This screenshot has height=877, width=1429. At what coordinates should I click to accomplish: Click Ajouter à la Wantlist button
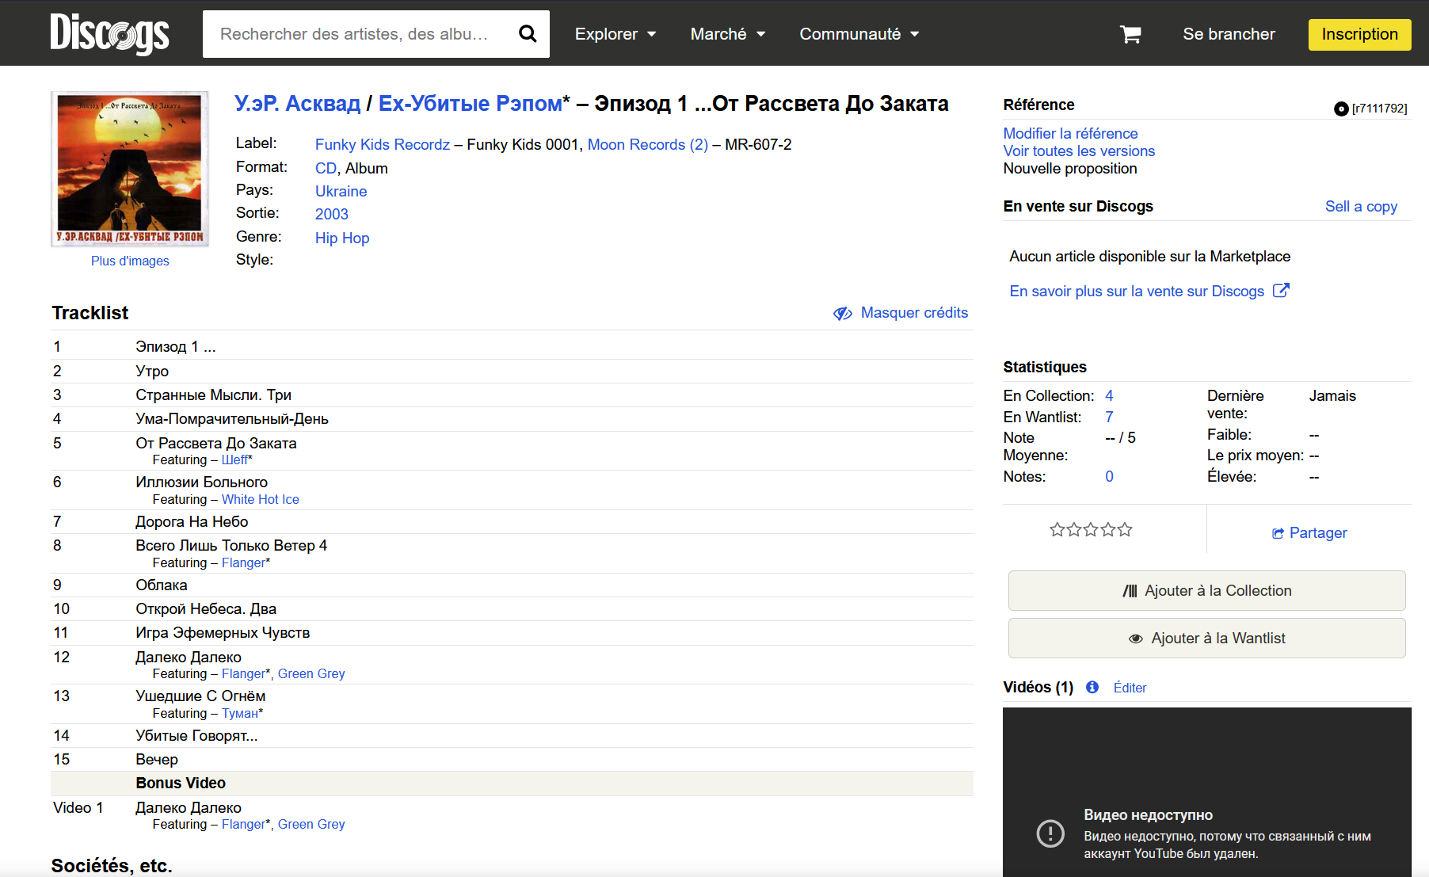coord(1206,638)
